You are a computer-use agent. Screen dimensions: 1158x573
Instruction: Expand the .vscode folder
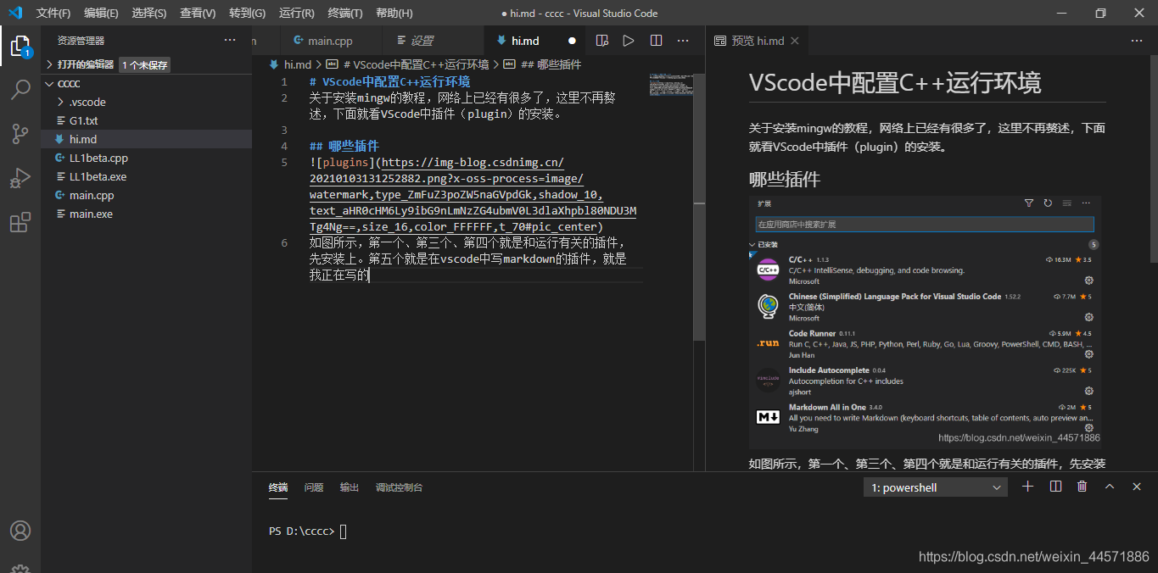[x=146, y=102]
